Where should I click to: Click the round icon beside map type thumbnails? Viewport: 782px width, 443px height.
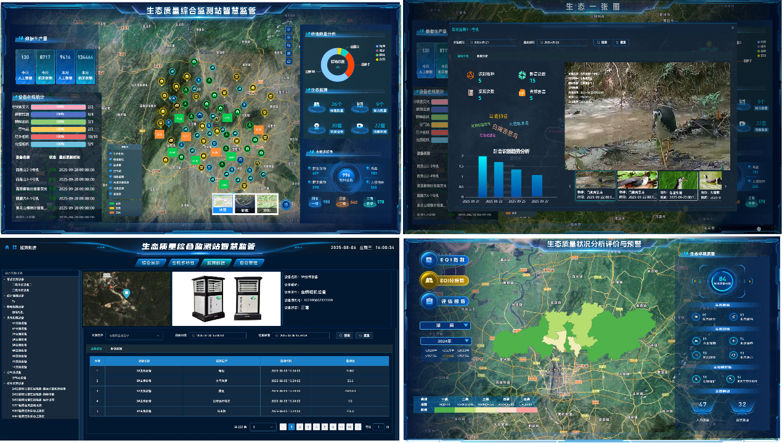[x=286, y=205]
